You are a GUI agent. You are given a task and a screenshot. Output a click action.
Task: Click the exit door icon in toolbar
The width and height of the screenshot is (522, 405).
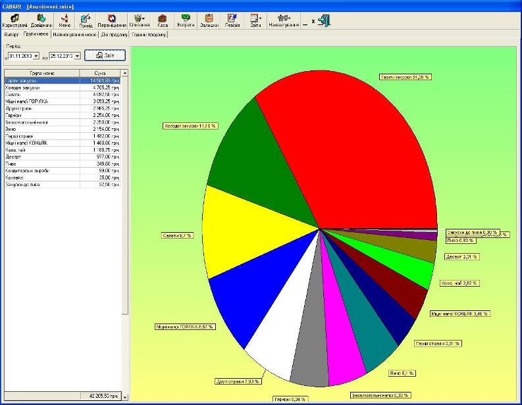[324, 20]
